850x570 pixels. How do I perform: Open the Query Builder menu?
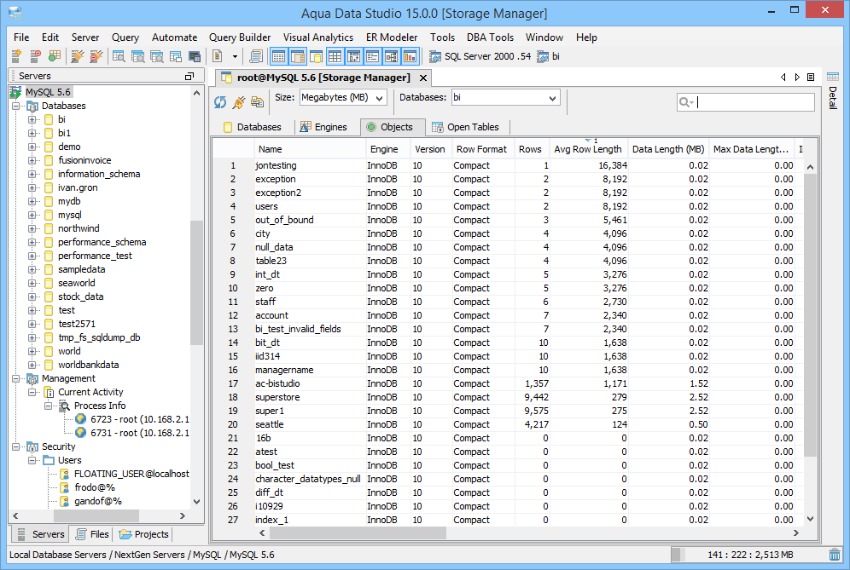240,37
